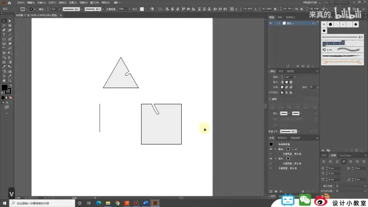Screen dimensions: 368x207
Task: Toggle layer visibility eye in Layers panel
Action: (270, 23)
